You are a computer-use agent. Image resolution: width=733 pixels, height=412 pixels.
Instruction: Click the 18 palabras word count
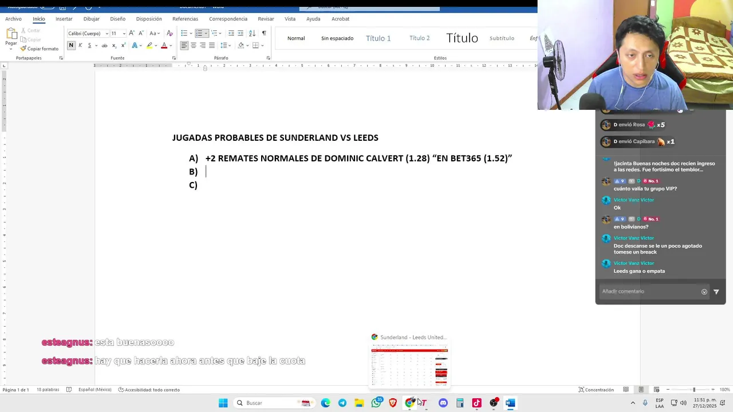[x=48, y=390]
